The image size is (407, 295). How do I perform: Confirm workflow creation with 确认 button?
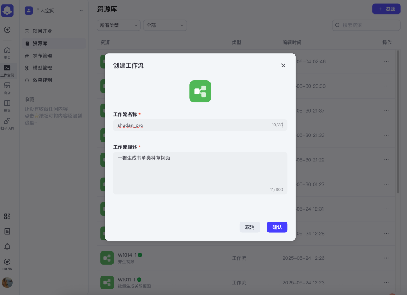tap(277, 227)
